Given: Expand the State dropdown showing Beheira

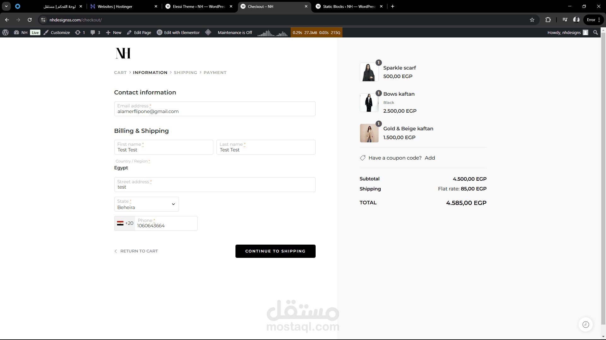Looking at the screenshot, I should click(146, 204).
